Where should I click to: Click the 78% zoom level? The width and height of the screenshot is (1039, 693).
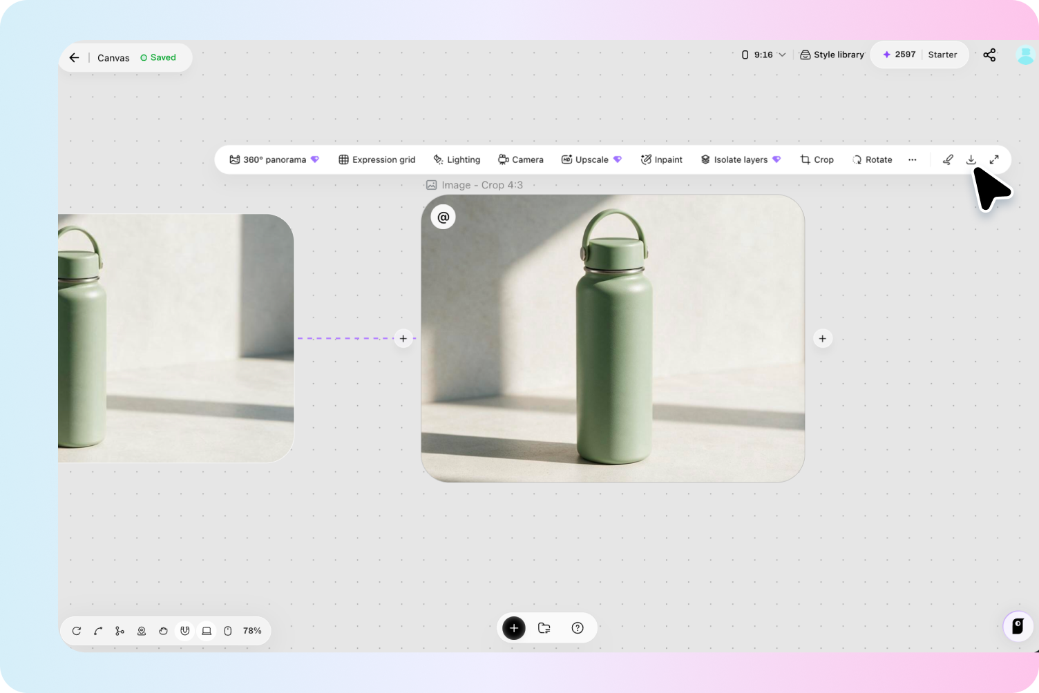click(x=252, y=631)
